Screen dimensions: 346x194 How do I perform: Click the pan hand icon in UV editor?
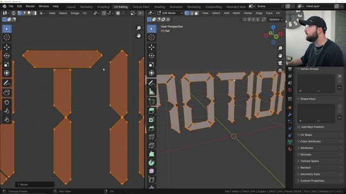click(x=138, y=36)
